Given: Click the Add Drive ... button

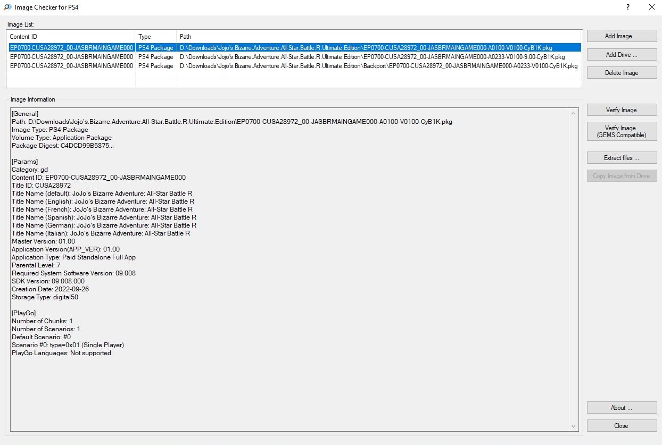Looking at the screenshot, I should (x=622, y=55).
